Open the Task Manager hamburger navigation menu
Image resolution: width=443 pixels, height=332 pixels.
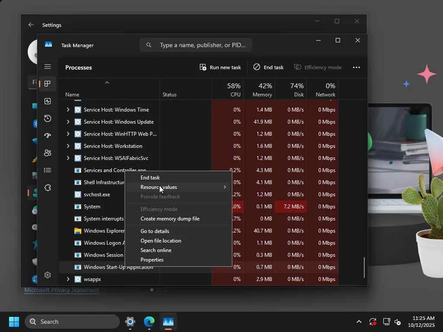(x=48, y=66)
